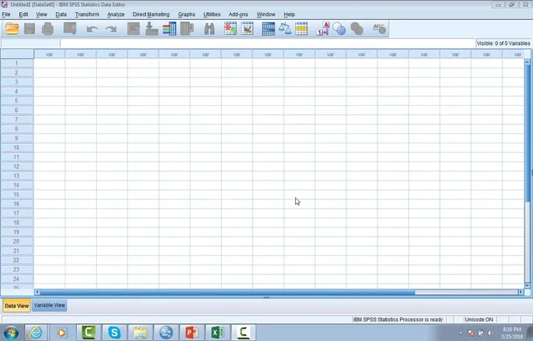Select row header 15
The height and width of the screenshot is (341, 533).
[x=17, y=194]
